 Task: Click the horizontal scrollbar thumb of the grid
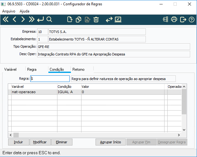pyautogui.click(x=16, y=135)
